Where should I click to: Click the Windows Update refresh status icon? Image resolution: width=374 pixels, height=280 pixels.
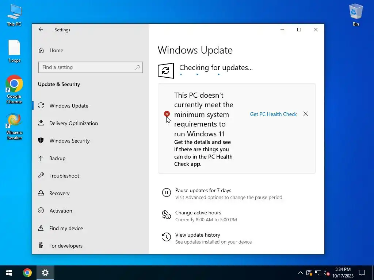pyautogui.click(x=166, y=70)
